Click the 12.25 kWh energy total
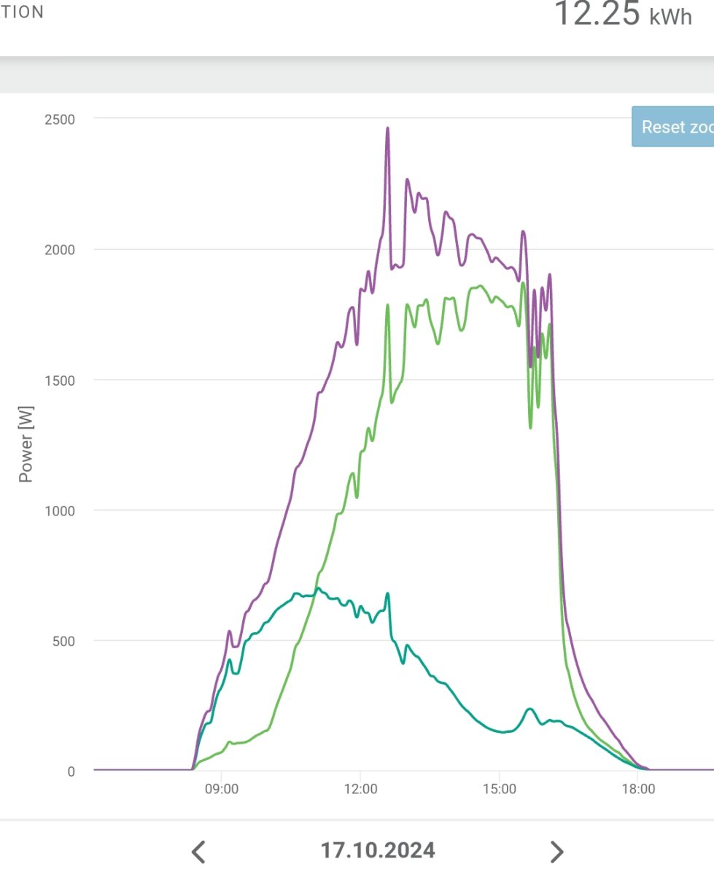714x875 pixels. click(x=624, y=15)
